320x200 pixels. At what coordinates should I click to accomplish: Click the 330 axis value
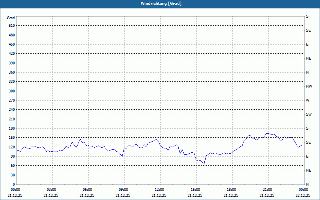tap(12, 82)
